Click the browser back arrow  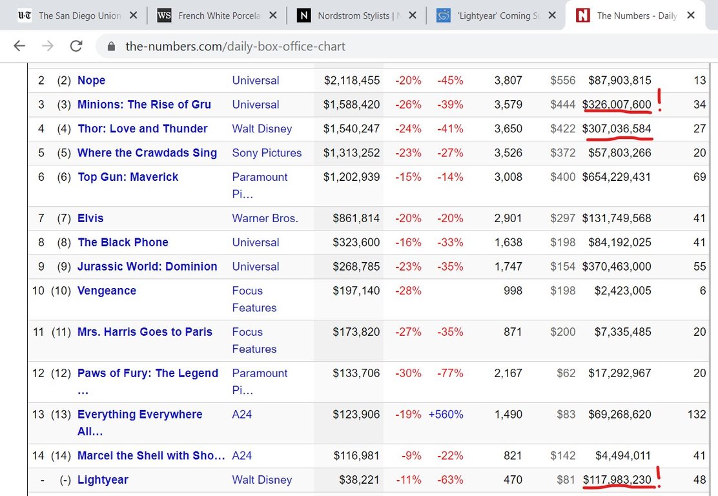tap(19, 46)
